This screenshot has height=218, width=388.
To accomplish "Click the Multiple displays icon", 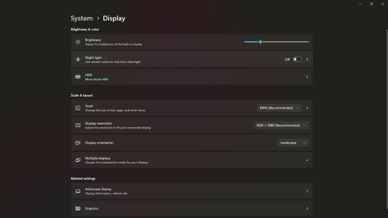I will 78,160.
